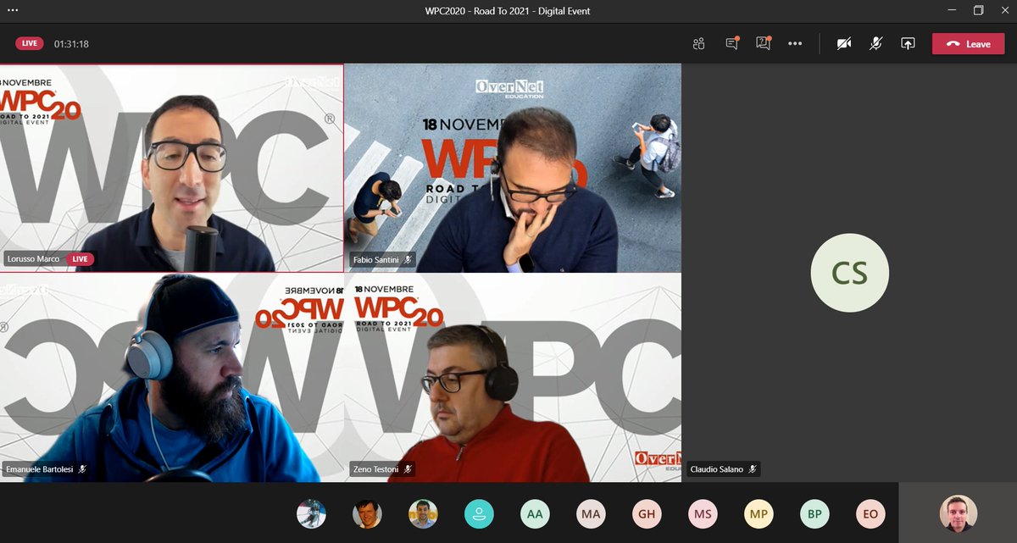This screenshot has height=543, width=1017.
Task: Select Lorusso Marco's video tile
Action: [172, 168]
